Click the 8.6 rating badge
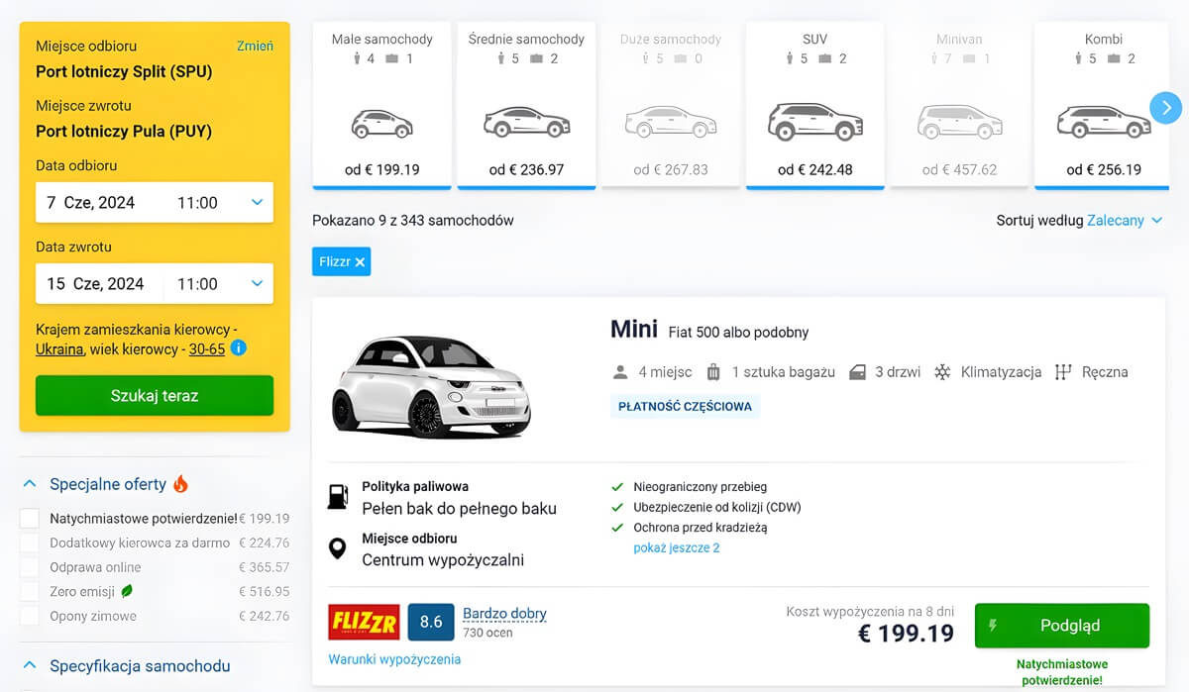The image size is (1189, 692). [x=431, y=622]
